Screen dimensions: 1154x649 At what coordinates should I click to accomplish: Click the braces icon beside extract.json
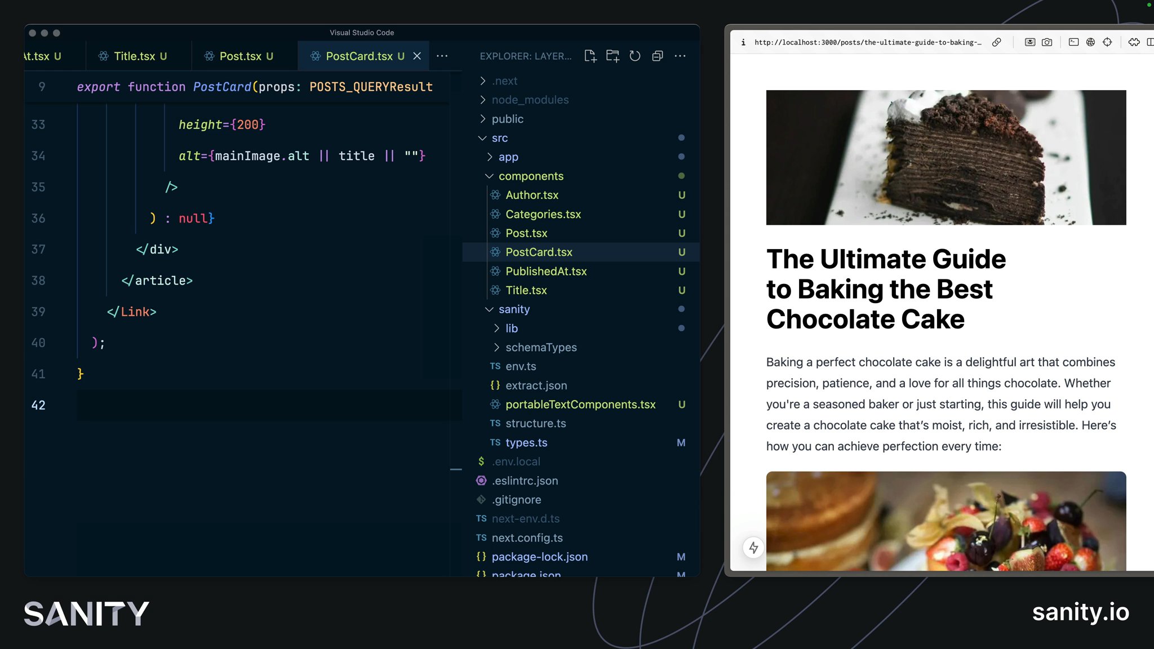click(x=495, y=385)
